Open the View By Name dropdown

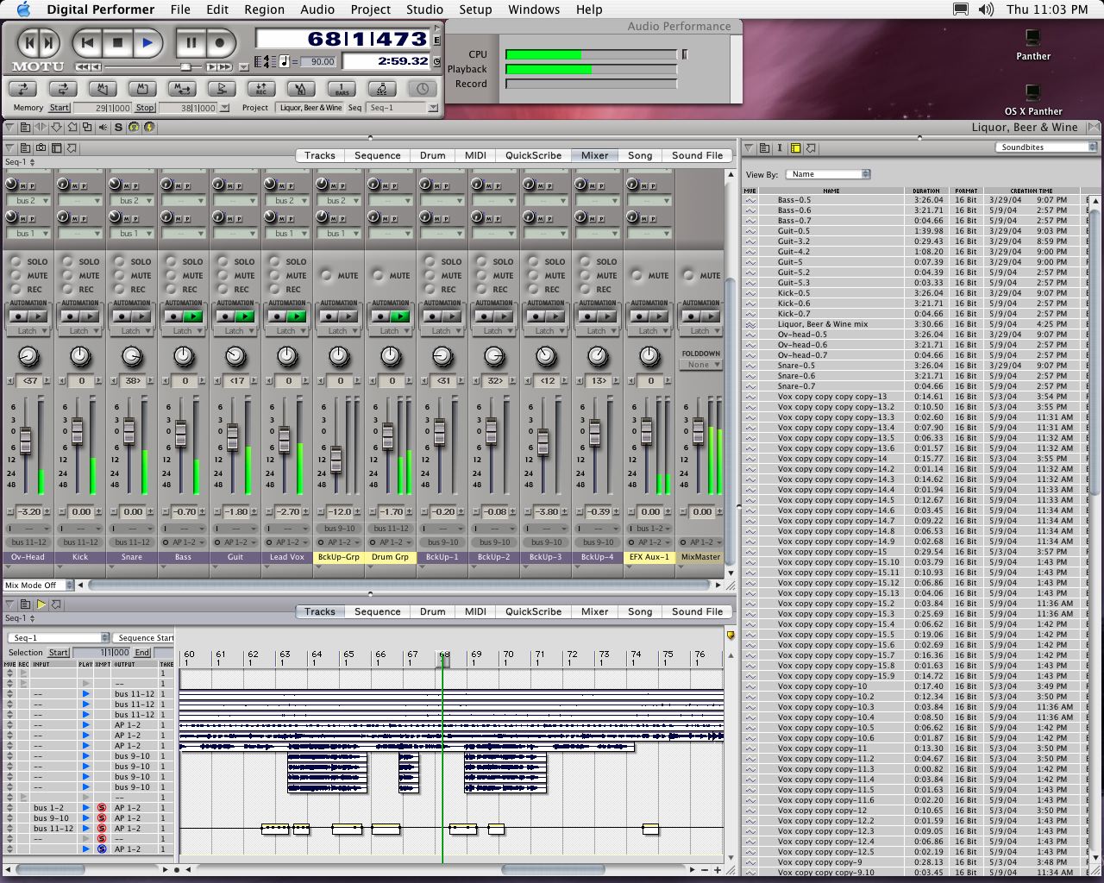[x=826, y=174]
